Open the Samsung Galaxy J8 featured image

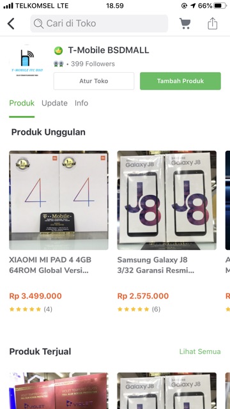point(167,200)
